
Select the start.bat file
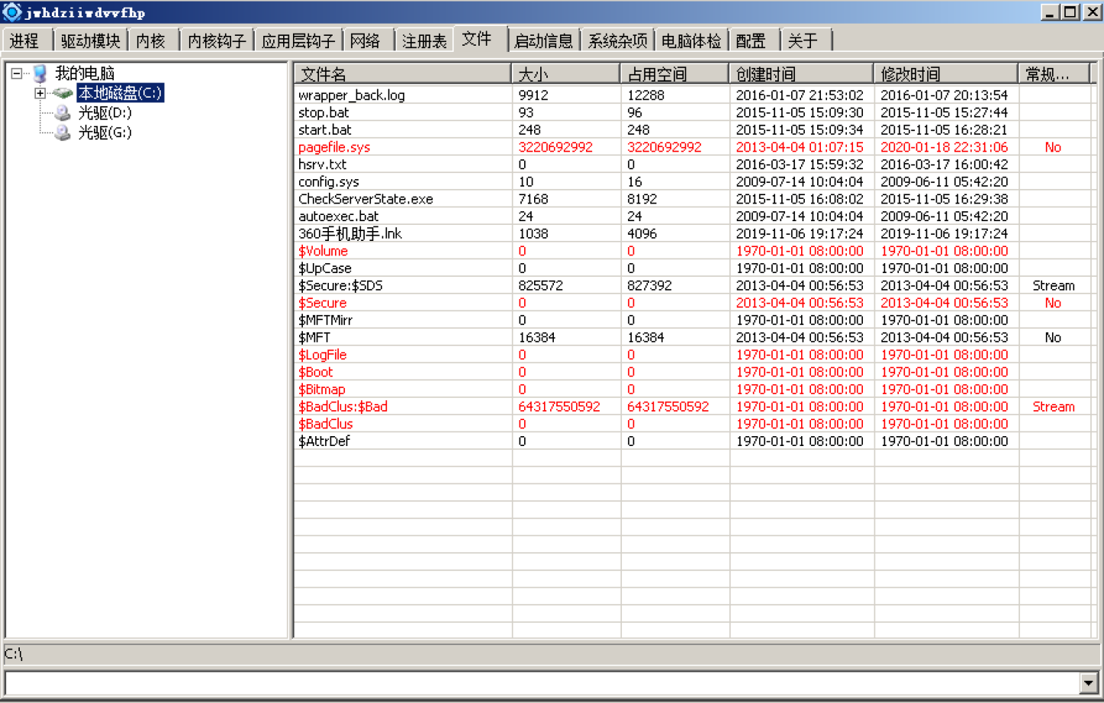click(324, 130)
